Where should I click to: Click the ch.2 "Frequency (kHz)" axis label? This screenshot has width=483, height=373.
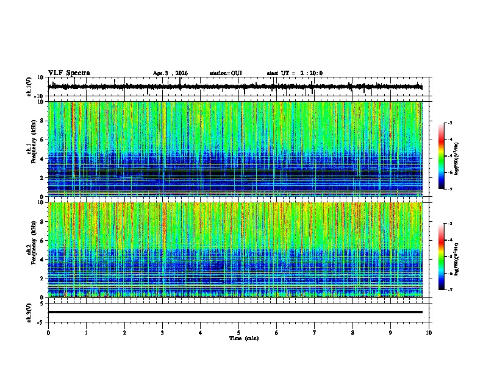click(x=34, y=243)
